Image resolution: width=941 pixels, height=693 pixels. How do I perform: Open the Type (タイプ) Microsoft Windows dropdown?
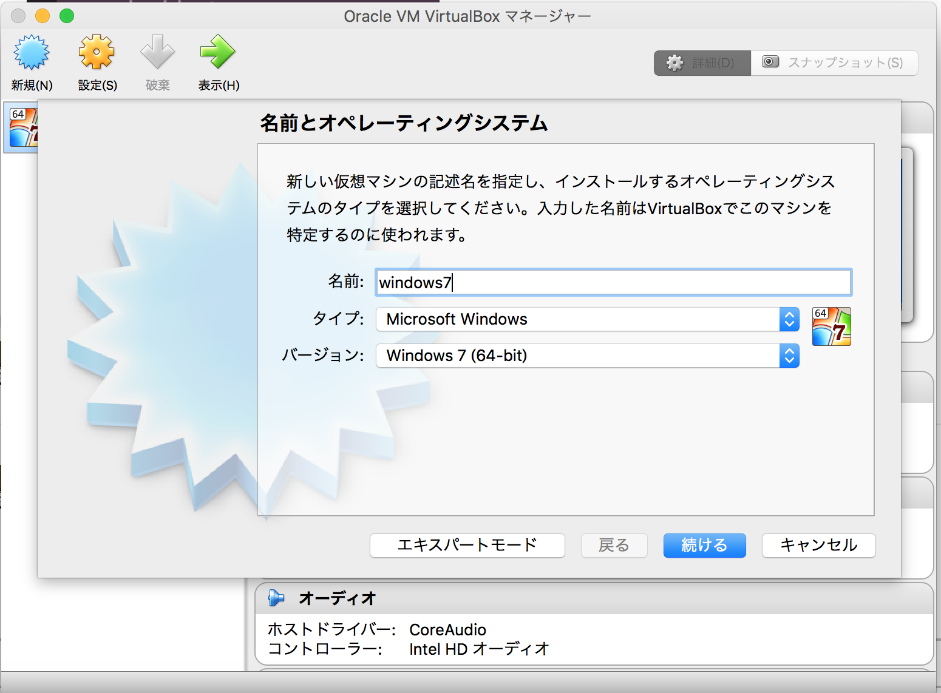click(587, 319)
